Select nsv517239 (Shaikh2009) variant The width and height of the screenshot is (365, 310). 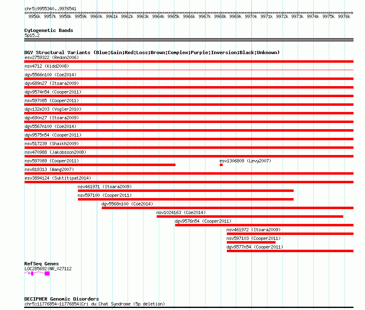click(52, 144)
